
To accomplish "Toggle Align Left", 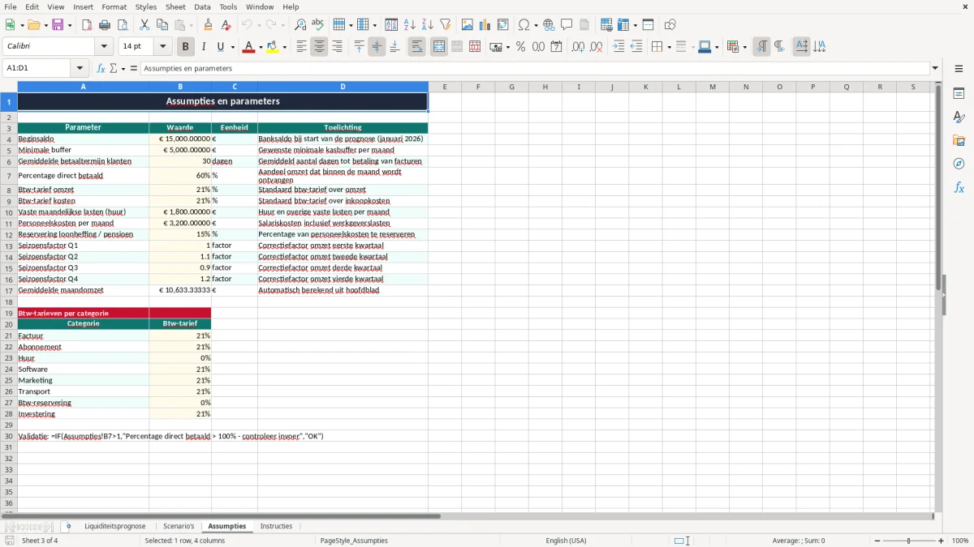I will click(x=302, y=47).
